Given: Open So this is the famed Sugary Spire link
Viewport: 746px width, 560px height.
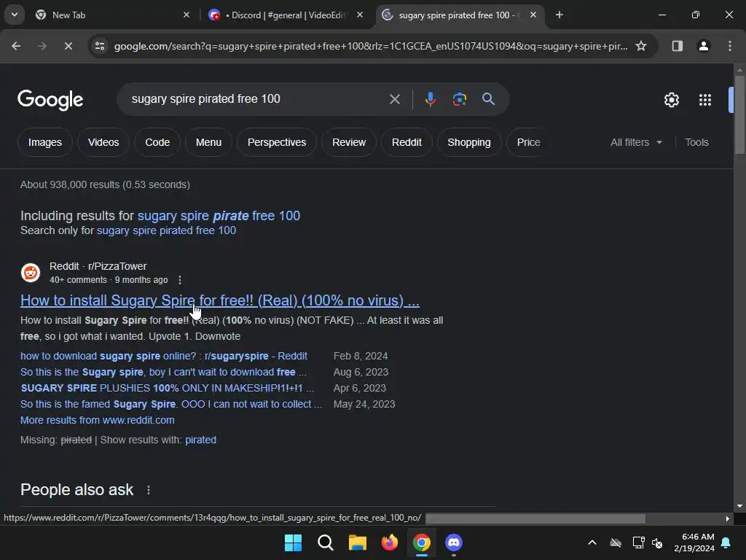Looking at the screenshot, I should coord(171,404).
